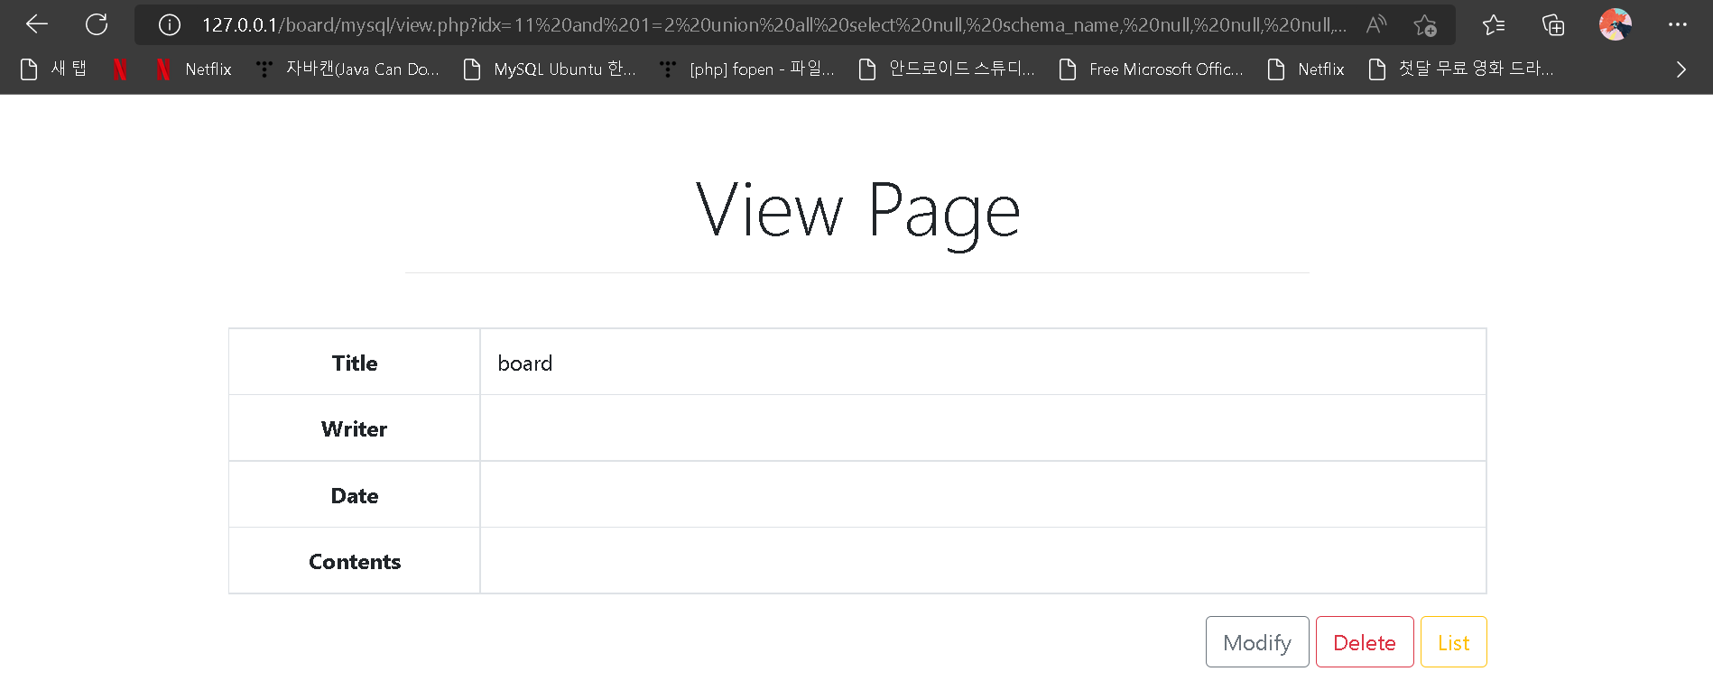Show more bookmarks with the overflow chevron
The image size is (1713, 699).
[x=1681, y=69]
